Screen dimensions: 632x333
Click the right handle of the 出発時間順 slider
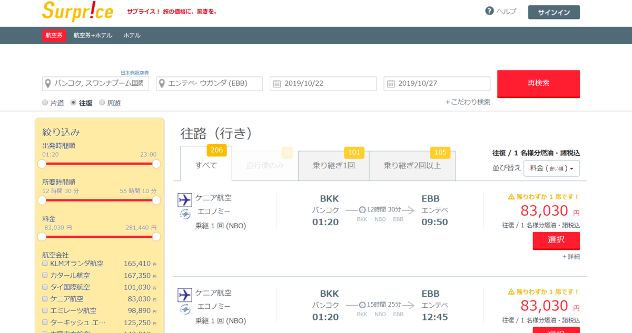[x=156, y=164]
